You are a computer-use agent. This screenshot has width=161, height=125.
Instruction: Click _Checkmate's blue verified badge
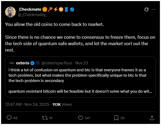click(x=72, y=9)
